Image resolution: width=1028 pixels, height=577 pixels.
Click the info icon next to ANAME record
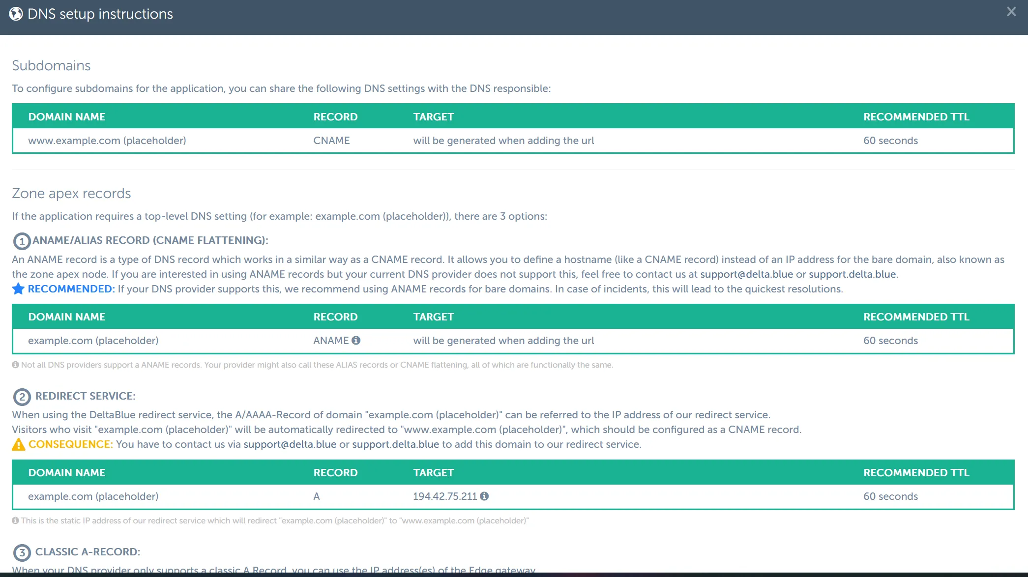click(357, 340)
